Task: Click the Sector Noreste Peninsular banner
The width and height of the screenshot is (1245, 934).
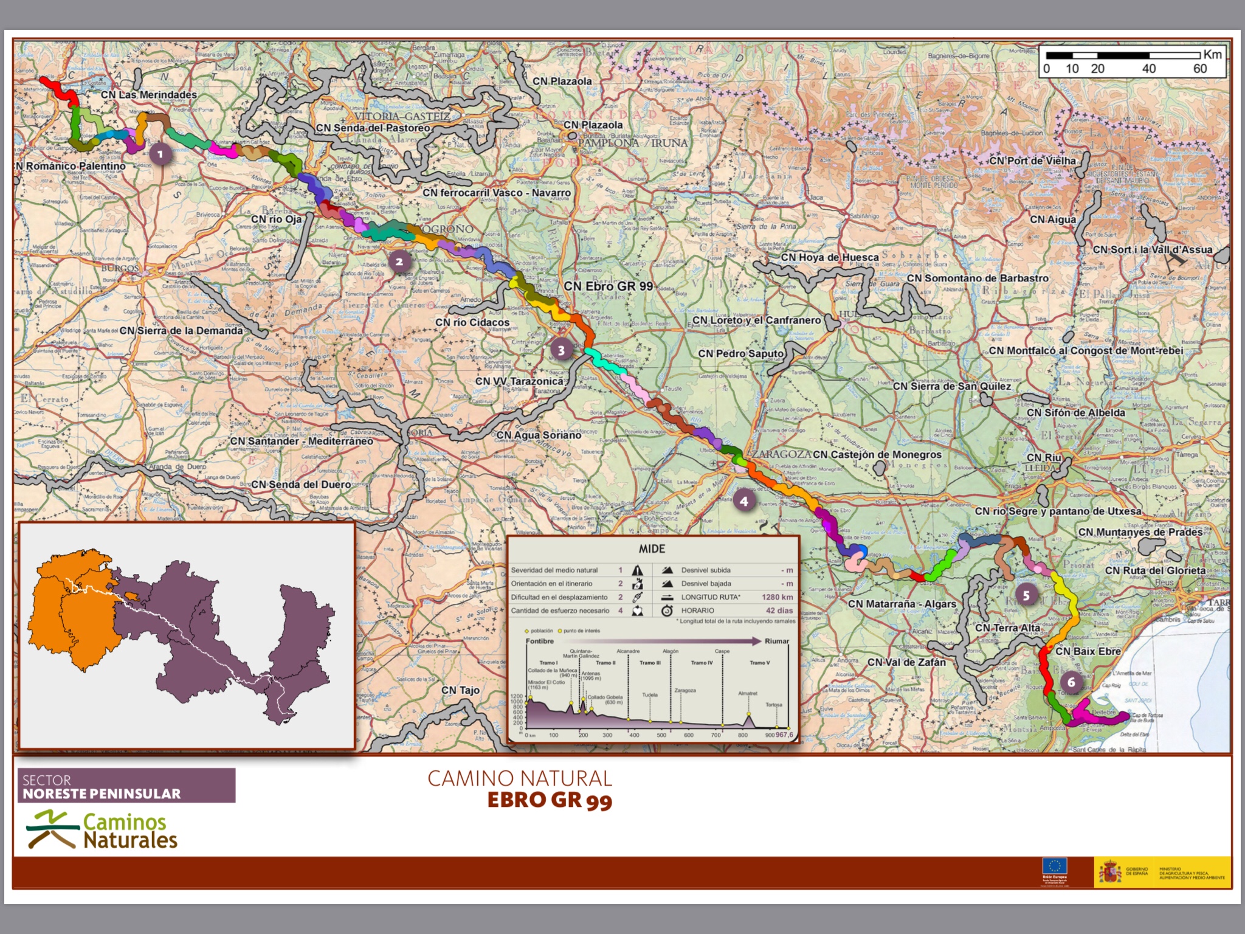Action: tap(126, 786)
